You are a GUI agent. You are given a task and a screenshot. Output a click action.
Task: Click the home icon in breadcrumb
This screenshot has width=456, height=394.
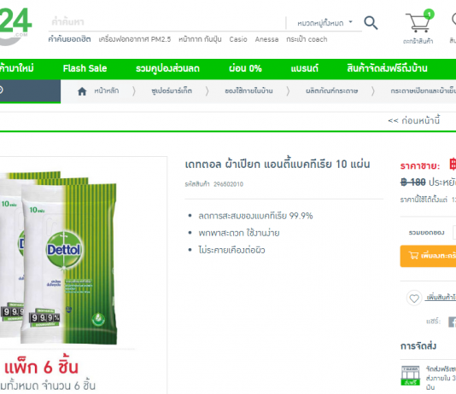pyautogui.click(x=82, y=91)
